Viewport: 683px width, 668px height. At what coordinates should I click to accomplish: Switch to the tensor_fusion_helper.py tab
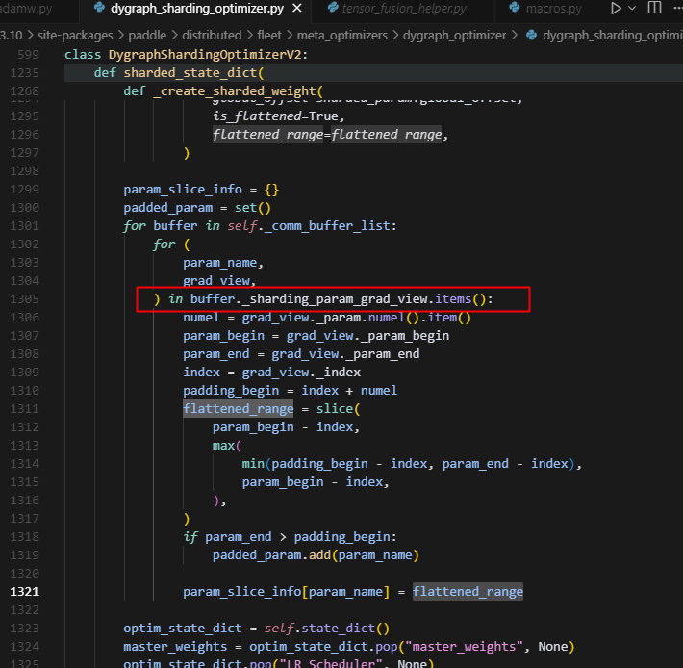pos(406,10)
